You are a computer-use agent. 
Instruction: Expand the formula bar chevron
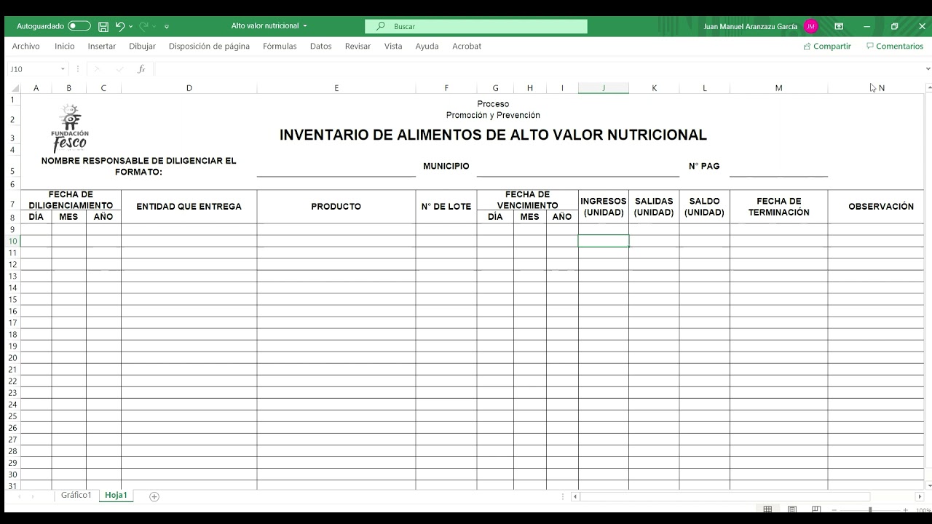coord(928,69)
